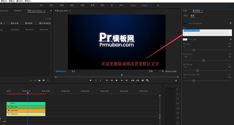Mark Out point in program monitor
The width and height of the screenshot is (234, 125).
[x=100, y=80]
